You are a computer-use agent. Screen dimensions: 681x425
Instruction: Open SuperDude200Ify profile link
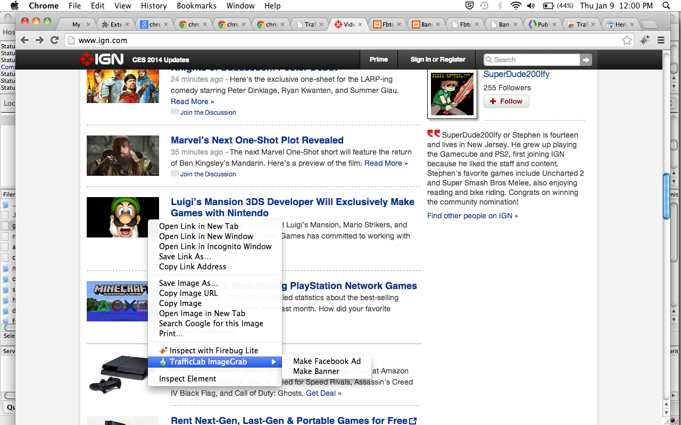click(x=516, y=74)
